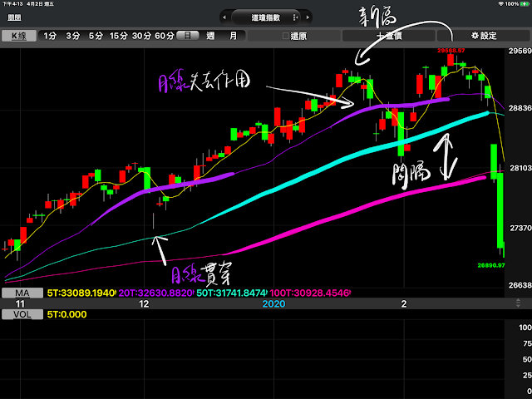This screenshot has height=399, width=532.
Task: Switch to the 30分 timeframe
Action: (141, 36)
